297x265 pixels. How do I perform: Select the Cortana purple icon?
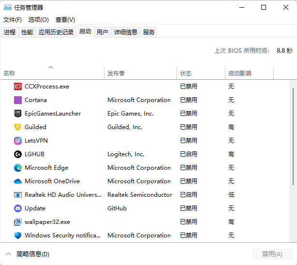[18, 100]
